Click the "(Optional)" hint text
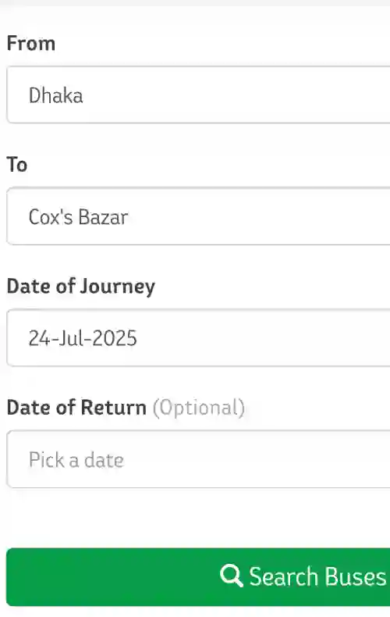The height and width of the screenshot is (617, 390). (x=199, y=408)
